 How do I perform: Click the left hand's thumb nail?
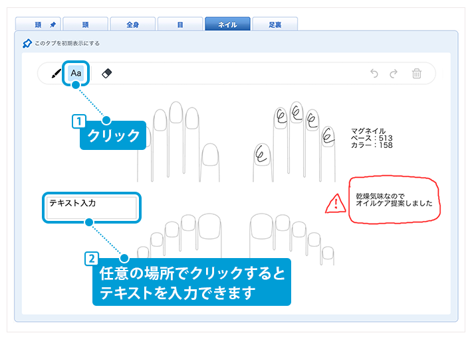pos(210,156)
